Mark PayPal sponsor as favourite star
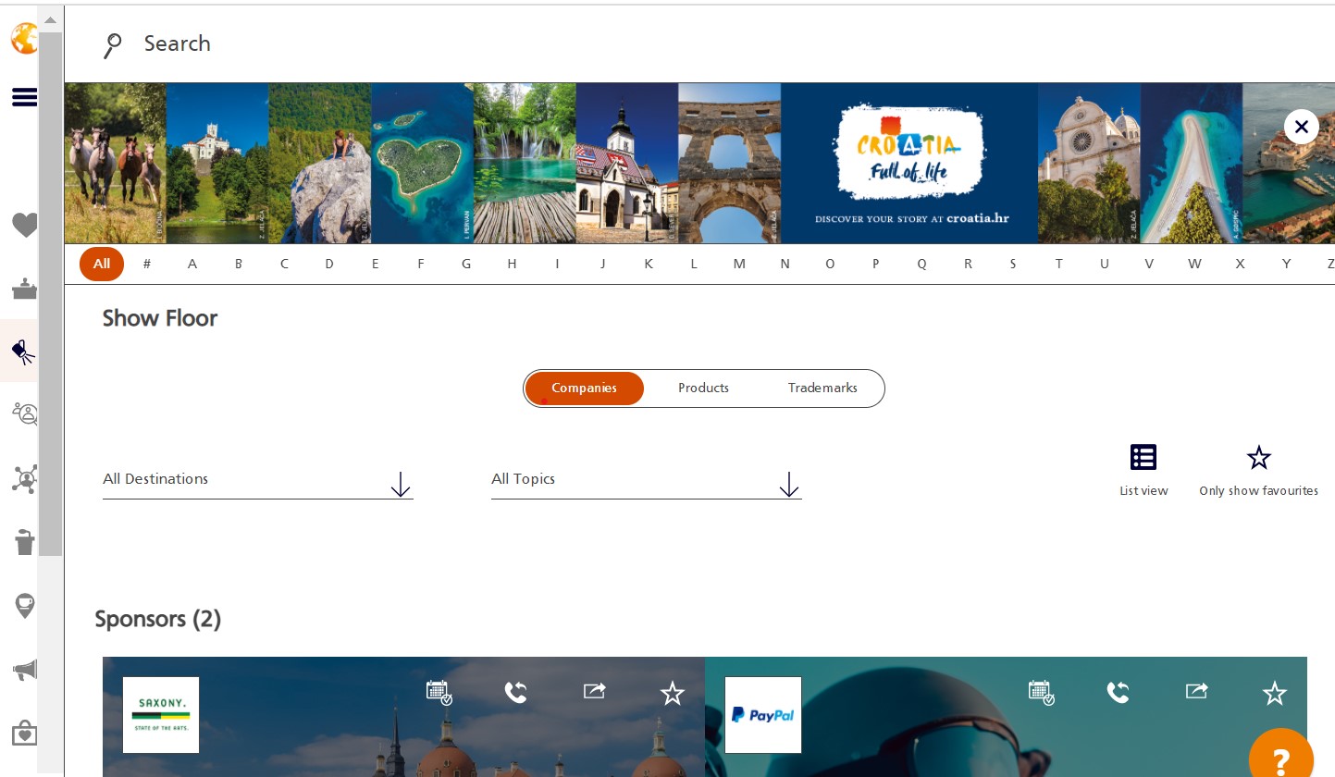1335x777 pixels. pyautogui.click(x=1274, y=693)
